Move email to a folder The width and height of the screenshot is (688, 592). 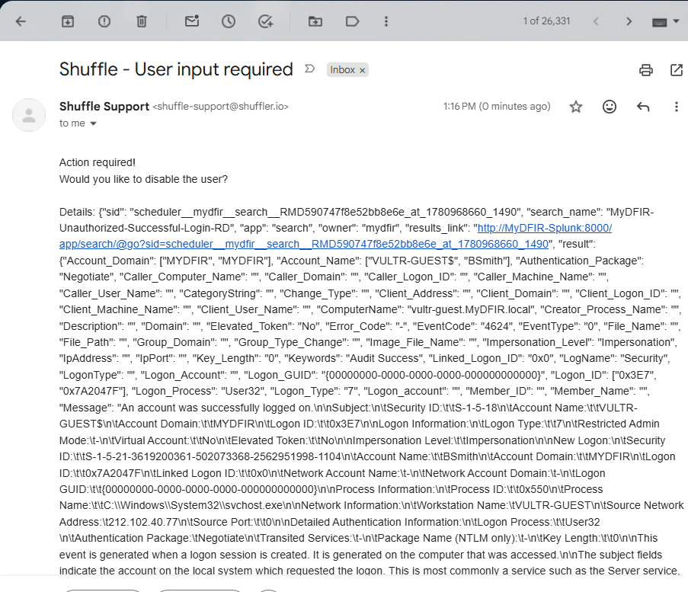tap(315, 21)
